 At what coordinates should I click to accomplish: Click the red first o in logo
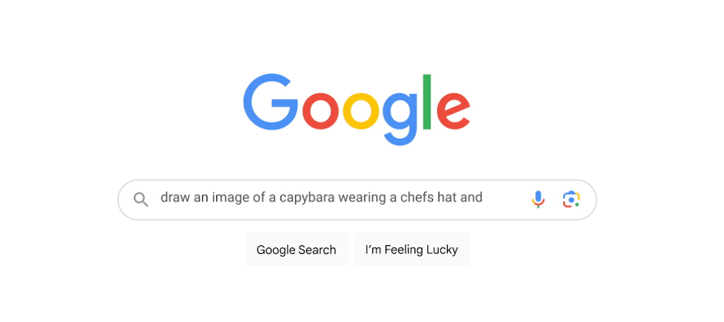(321, 111)
